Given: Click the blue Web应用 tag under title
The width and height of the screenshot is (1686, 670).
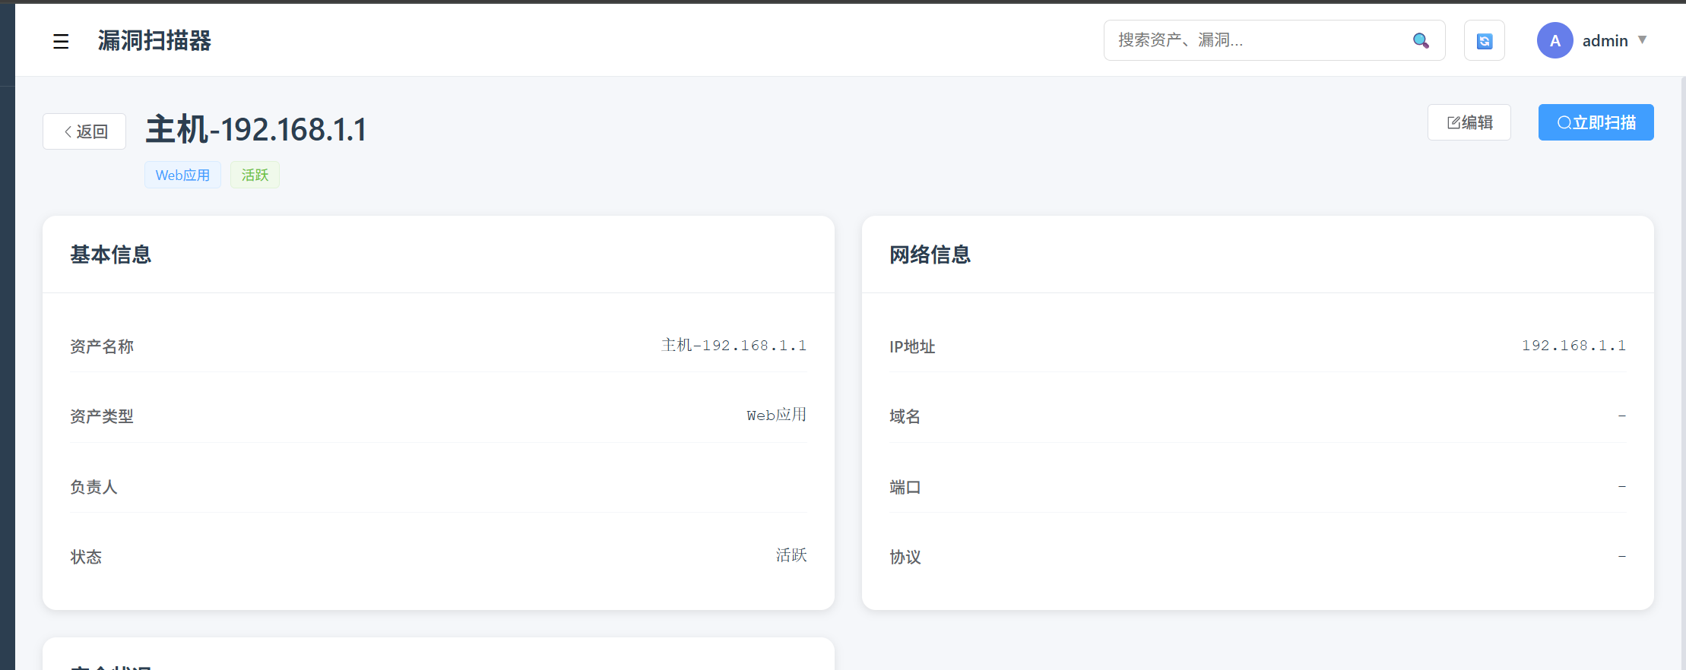Looking at the screenshot, I should [x=182, y=175].
